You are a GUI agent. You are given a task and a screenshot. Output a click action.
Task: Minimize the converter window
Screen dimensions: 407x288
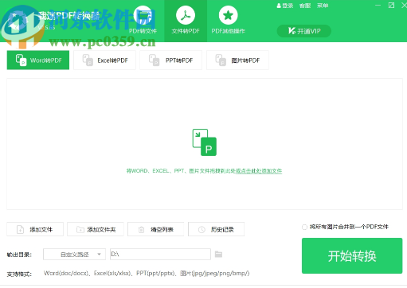pos(378,6)
